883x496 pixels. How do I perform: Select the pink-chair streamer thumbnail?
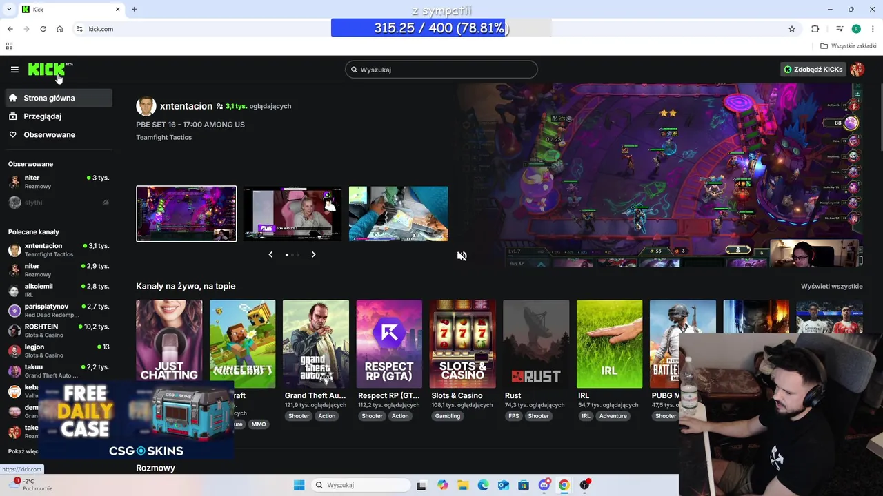[x=292, y=214]
